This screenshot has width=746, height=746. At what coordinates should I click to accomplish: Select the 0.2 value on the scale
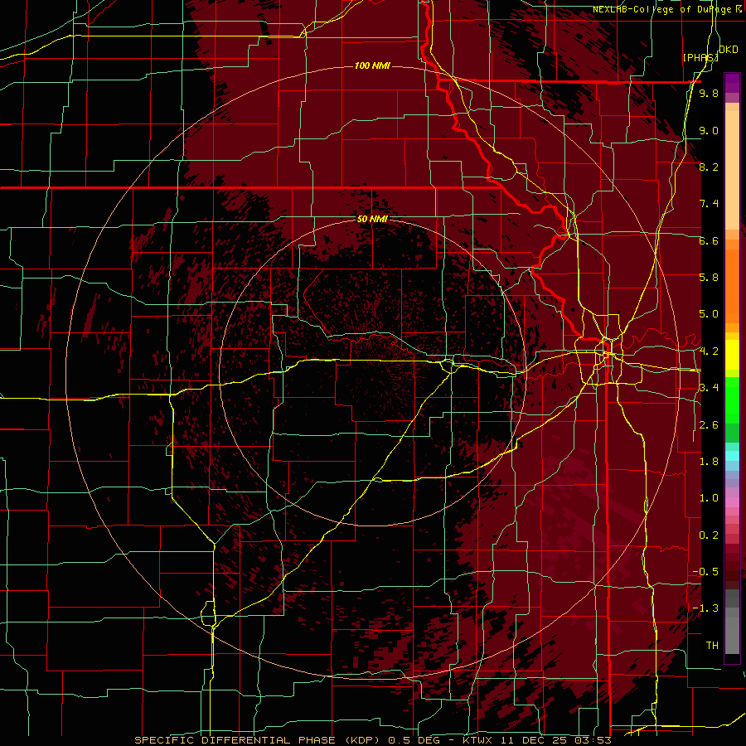[x=709, y=535]
